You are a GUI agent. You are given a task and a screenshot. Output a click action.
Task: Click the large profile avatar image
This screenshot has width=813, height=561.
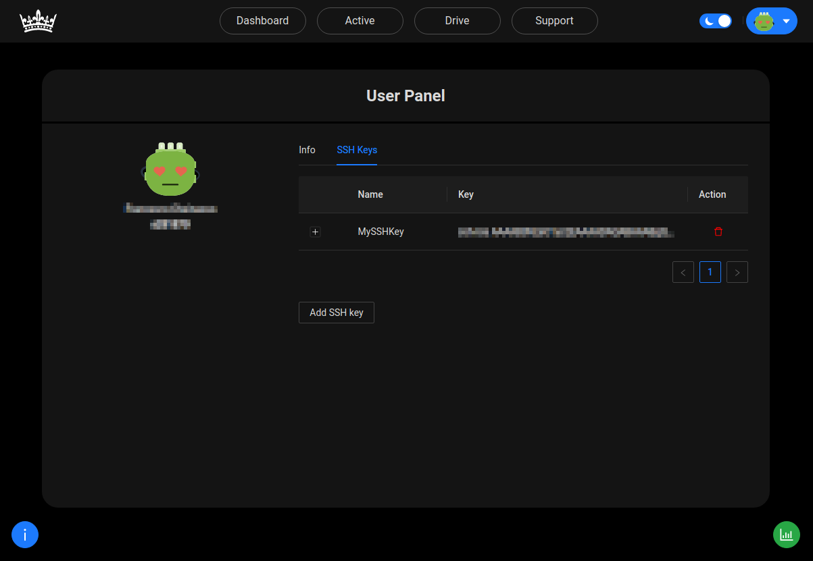coord(170,169)
